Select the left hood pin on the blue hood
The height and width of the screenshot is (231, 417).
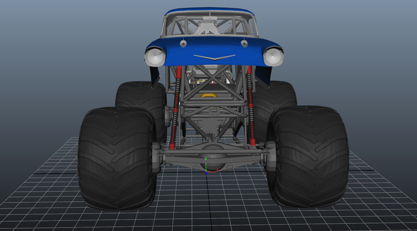click(183, 44)
